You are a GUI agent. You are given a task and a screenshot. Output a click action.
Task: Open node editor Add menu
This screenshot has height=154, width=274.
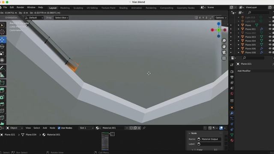(x=45, y=128)
